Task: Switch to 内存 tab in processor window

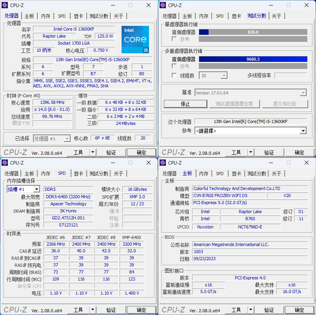Action: tap(46, 16)
